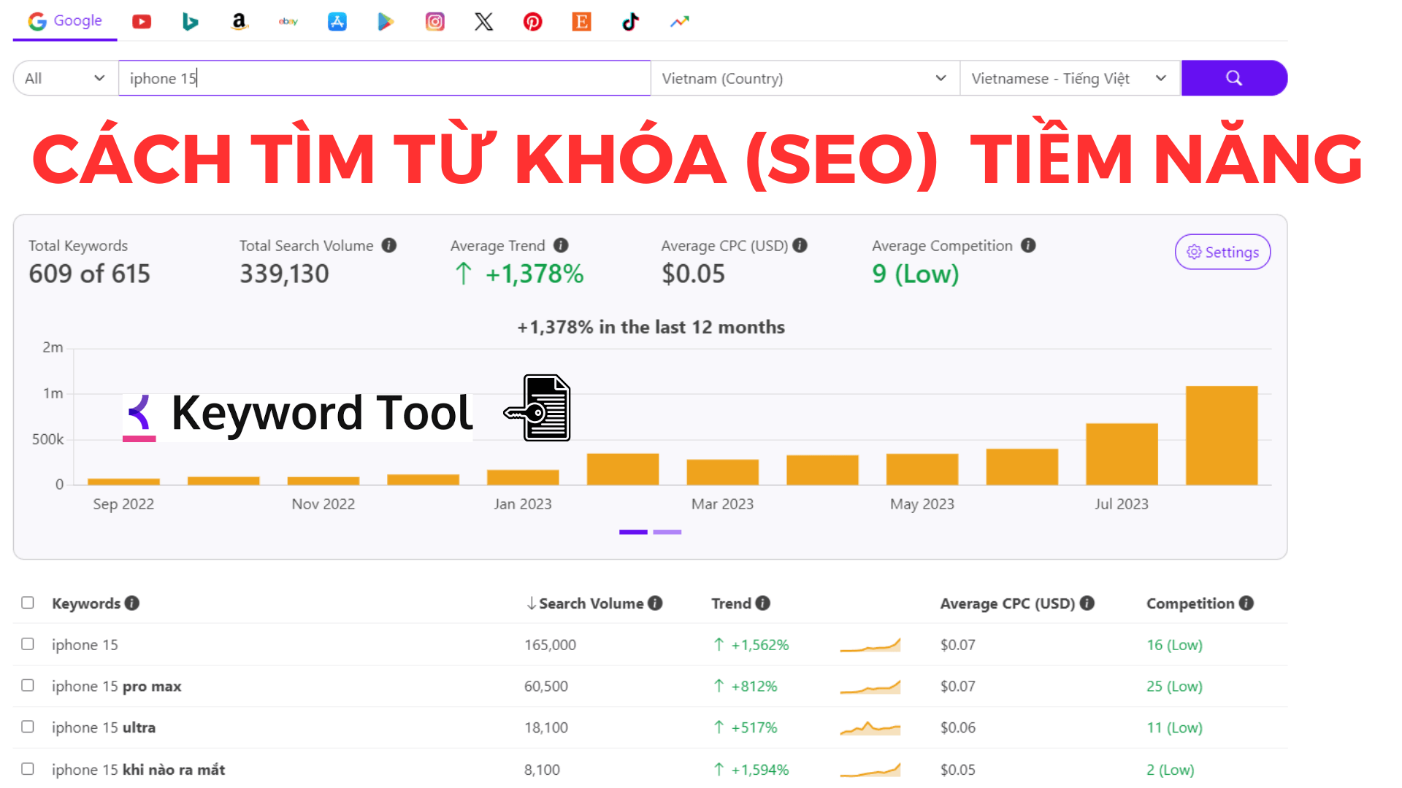Click the trend sparkline for iphone 15 ultra
Viewport: 1402px width, 788px height.
[870, 728]
